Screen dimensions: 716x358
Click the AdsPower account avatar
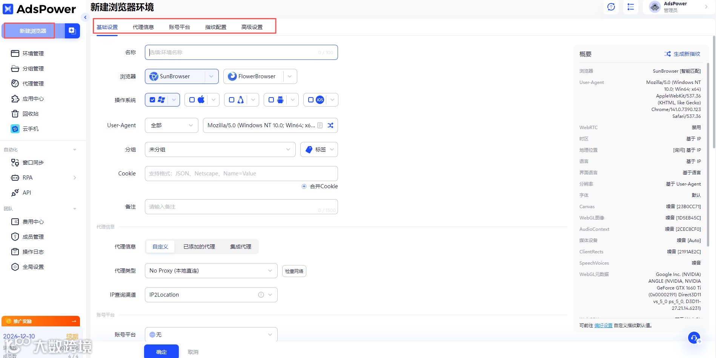point(655,7)
